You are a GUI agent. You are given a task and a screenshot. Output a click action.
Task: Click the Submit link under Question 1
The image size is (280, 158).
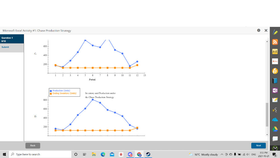(x=5, y=47)
